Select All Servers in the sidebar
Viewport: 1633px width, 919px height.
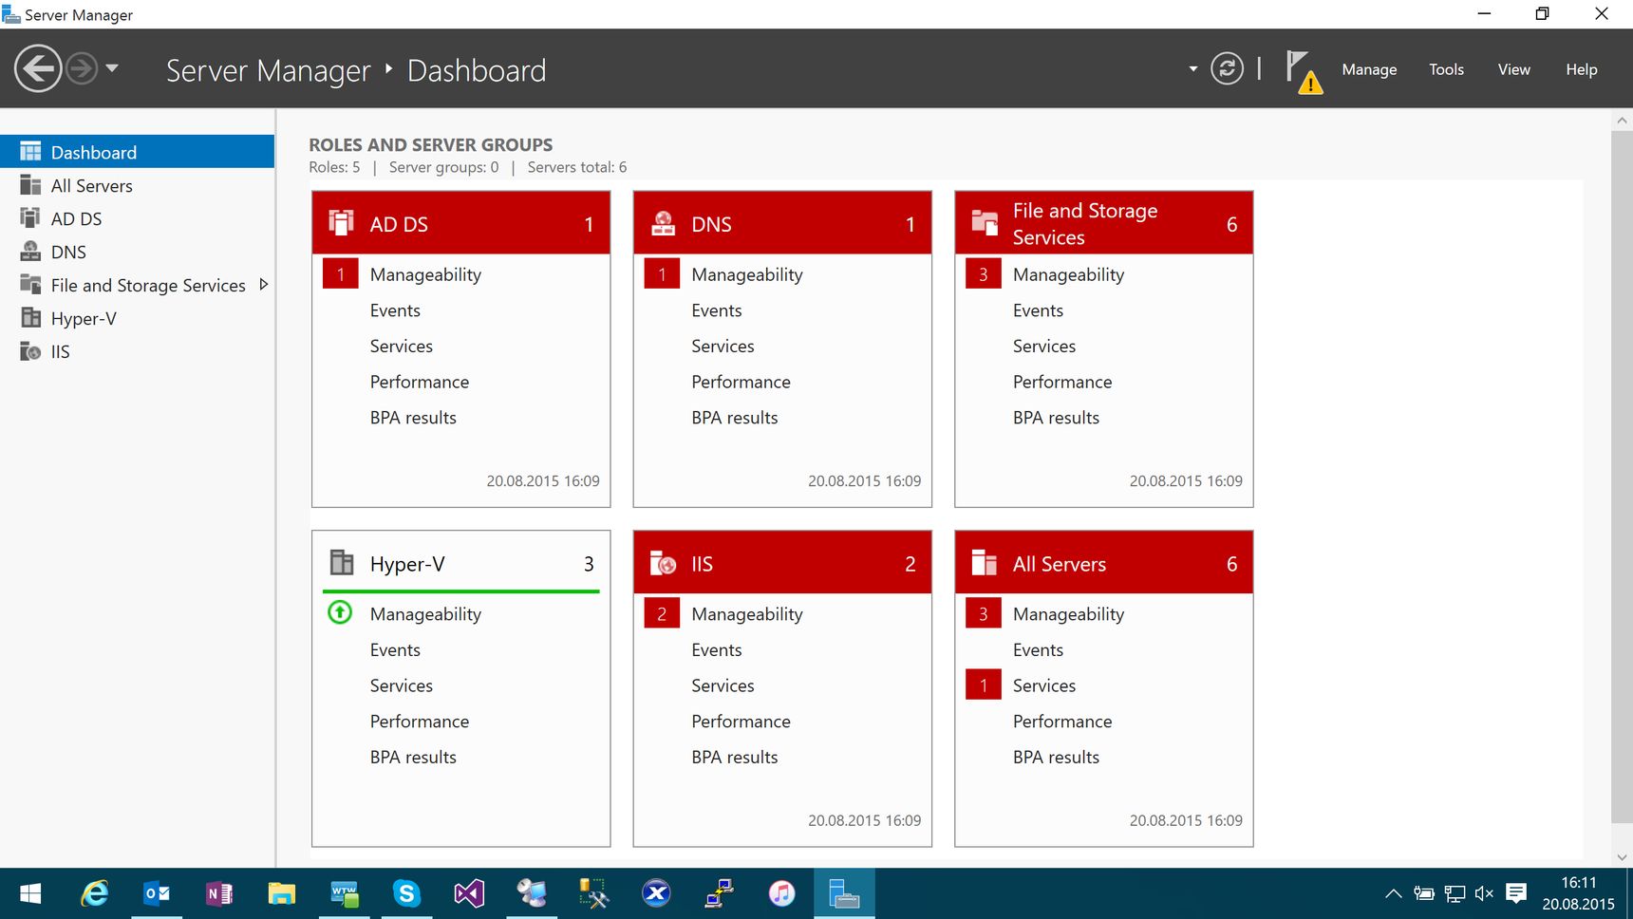138,186
